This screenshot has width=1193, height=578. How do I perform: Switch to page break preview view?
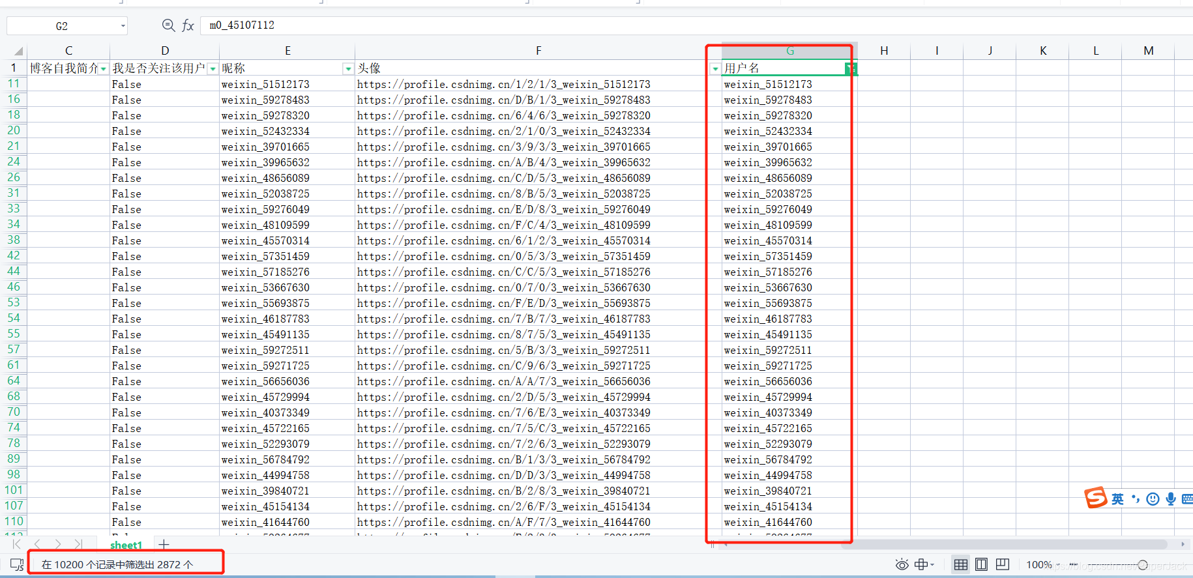tap(1002, 564)
